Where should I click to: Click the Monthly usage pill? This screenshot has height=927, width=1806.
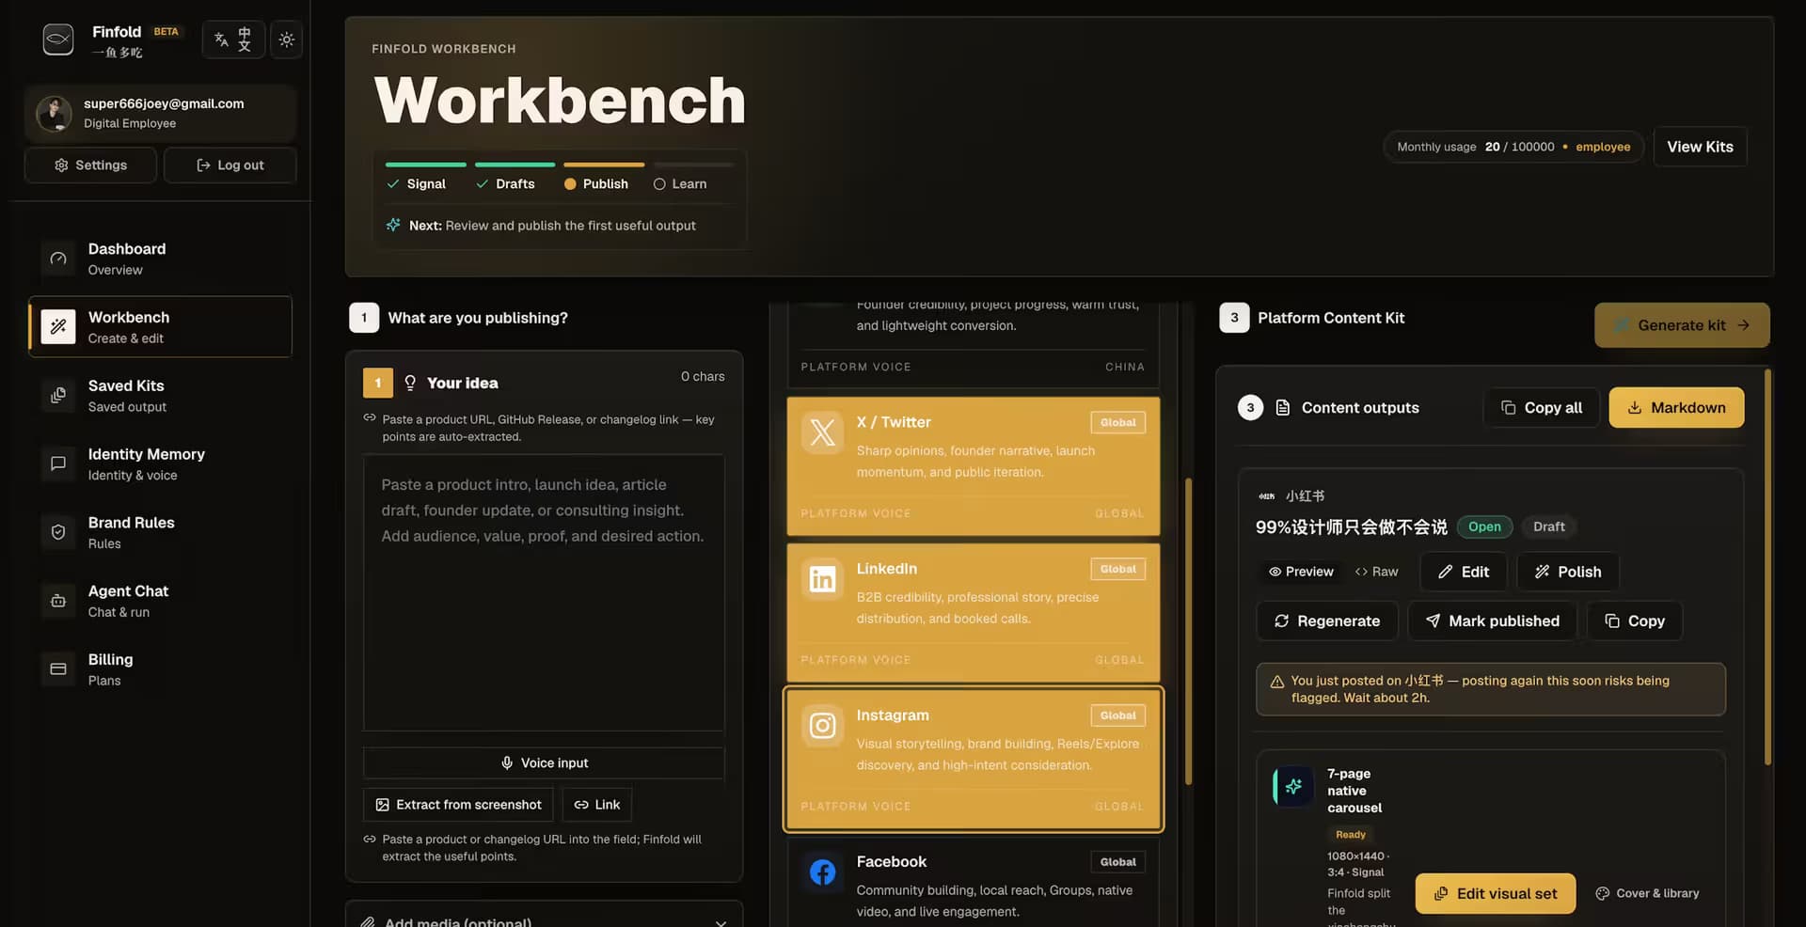[1513, 147]
